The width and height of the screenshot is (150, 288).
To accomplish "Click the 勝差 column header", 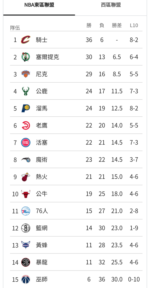I will (x=117, y=25).
